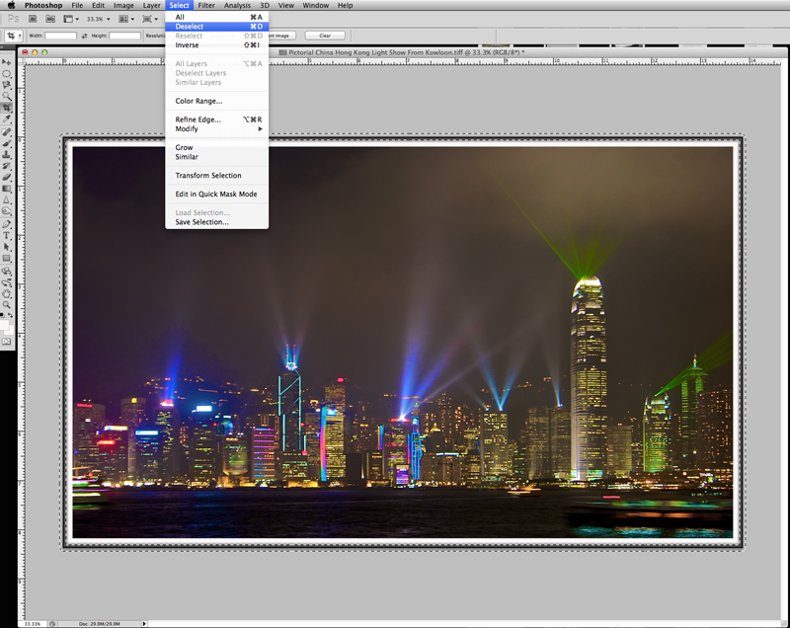Select the Gradient tool
790x628 pixels.
[7, 189]
